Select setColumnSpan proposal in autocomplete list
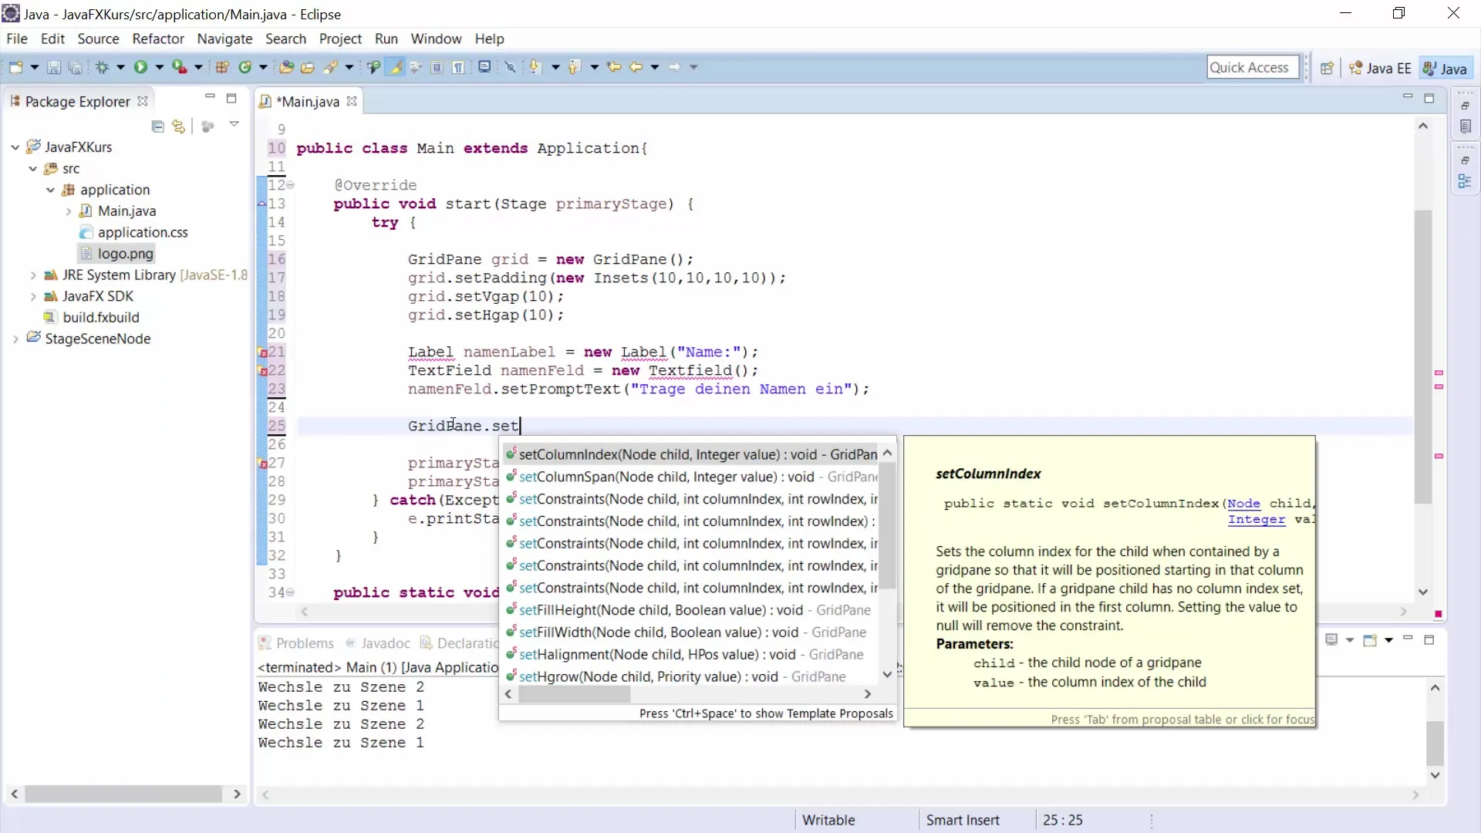This screenshot has width=1481, height=833. click(692, 477)
